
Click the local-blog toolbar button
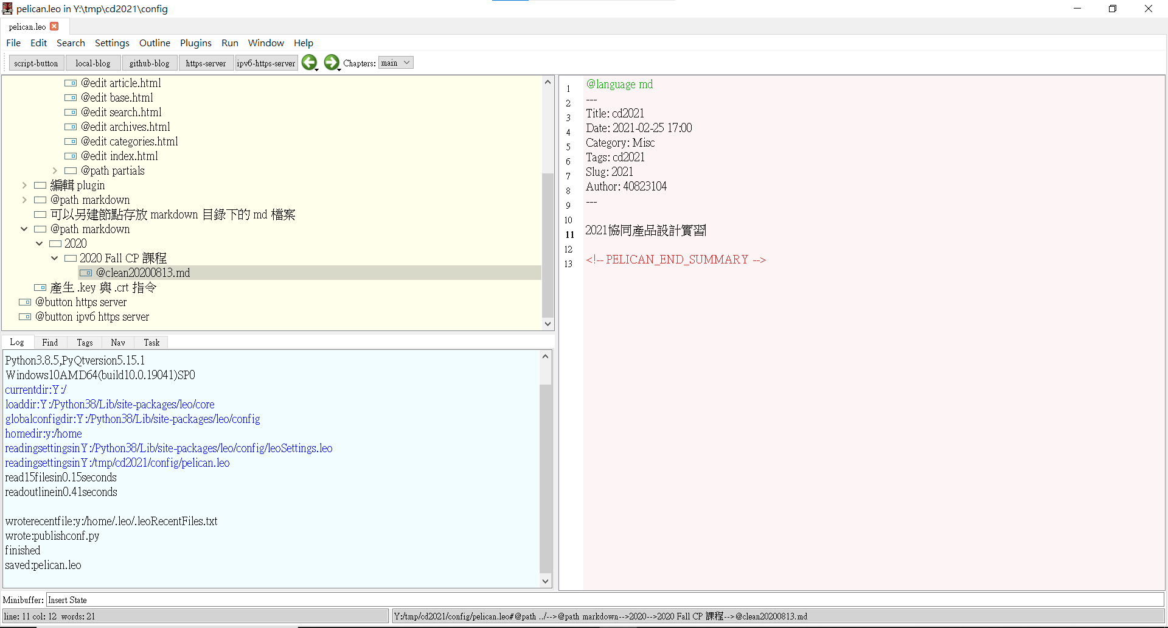[x=93, y=63]
